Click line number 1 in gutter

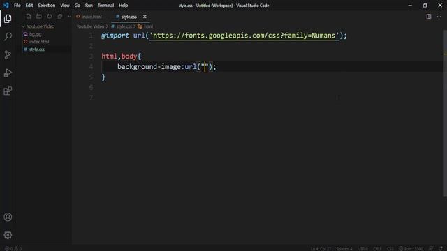click(x=91, y=36)
